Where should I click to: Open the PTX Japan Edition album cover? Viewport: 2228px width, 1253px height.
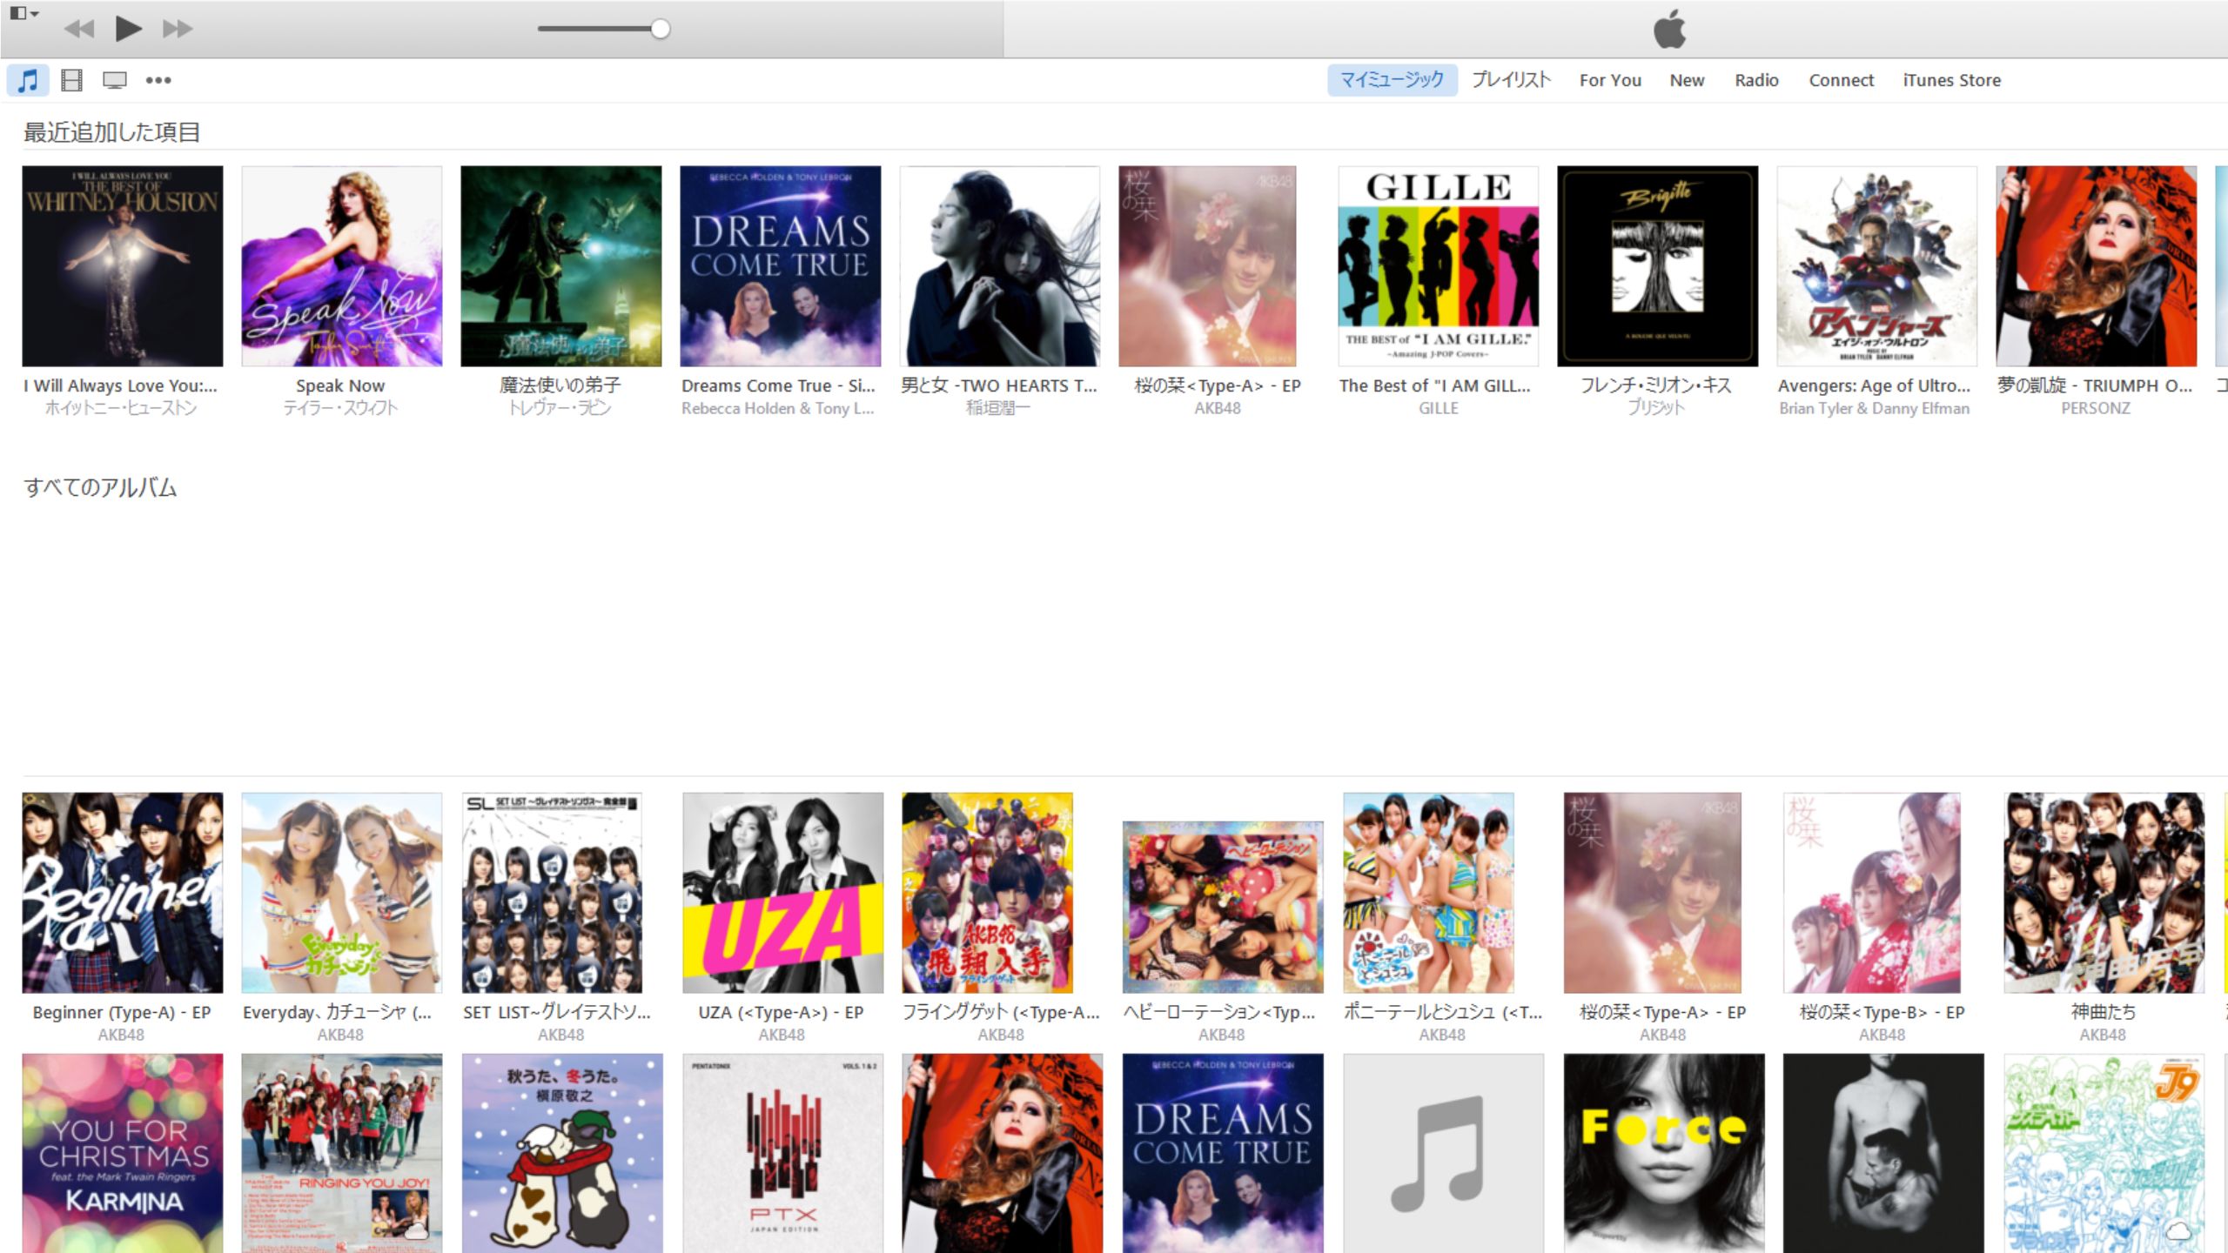click(783, 1154)
